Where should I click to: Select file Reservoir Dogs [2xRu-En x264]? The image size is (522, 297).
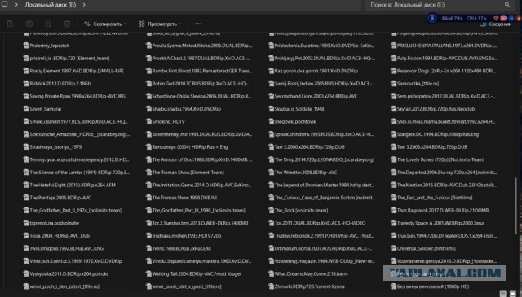pos(443,71)
